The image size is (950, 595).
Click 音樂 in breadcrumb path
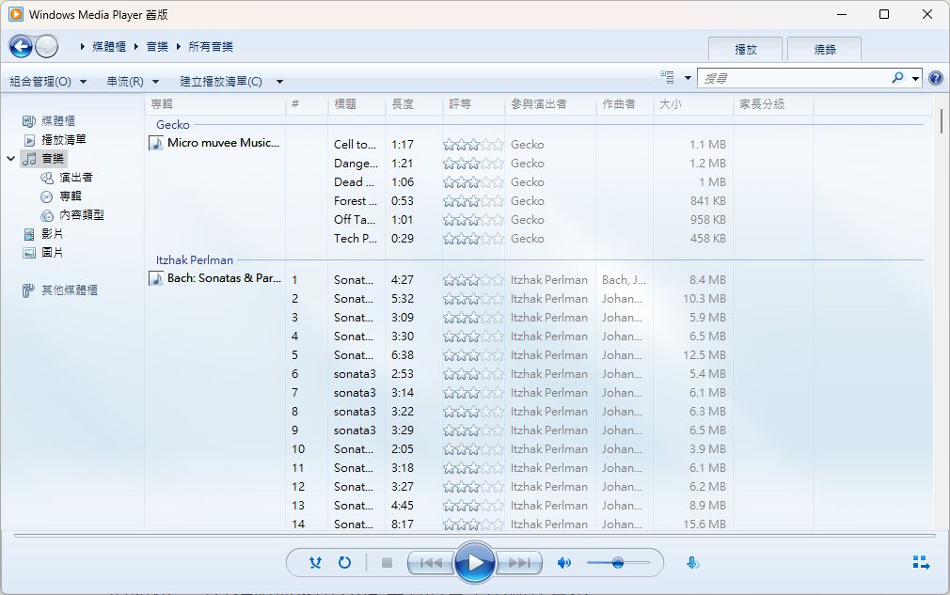[x=157, y=47]
